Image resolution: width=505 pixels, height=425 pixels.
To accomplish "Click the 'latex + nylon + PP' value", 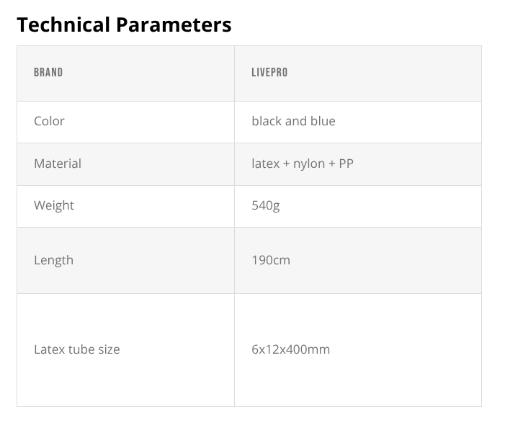I will tap(303, 164).
